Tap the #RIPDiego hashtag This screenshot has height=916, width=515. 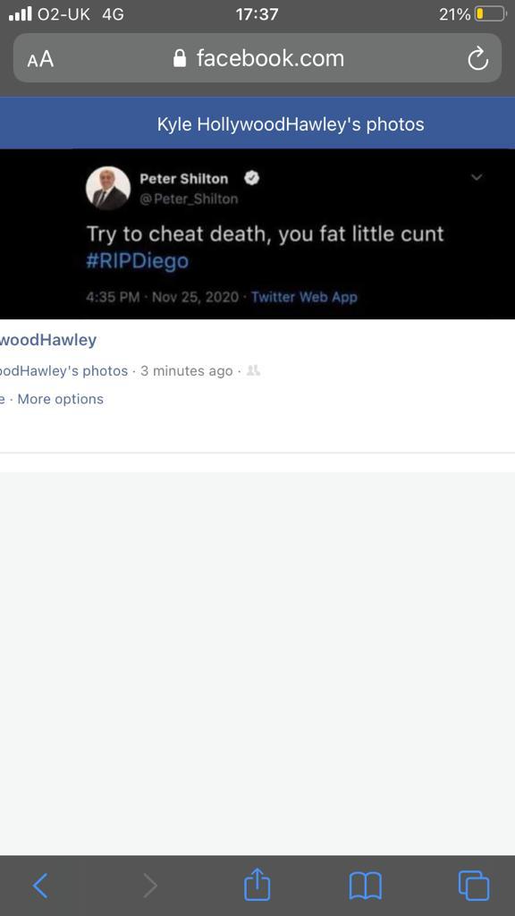(137, 260)
